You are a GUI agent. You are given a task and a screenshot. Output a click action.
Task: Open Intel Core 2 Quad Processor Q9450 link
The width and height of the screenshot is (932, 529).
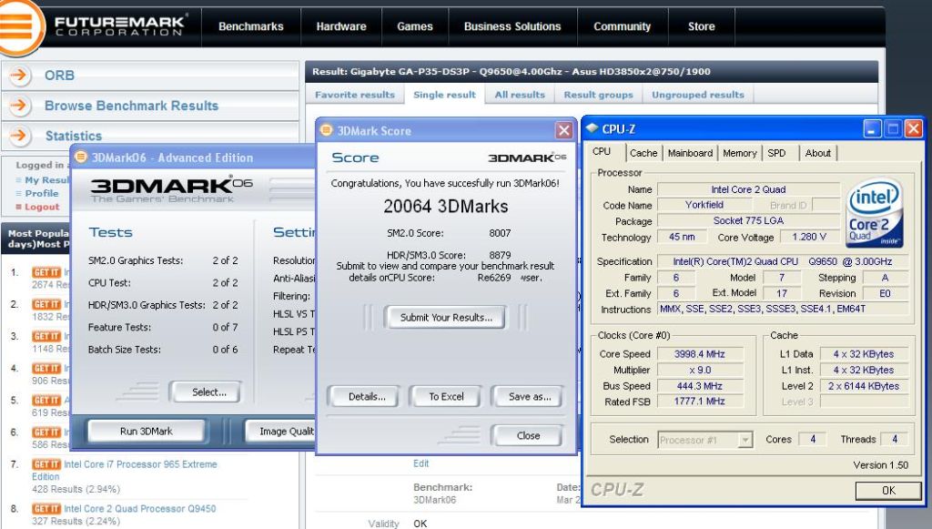[139, 509]
